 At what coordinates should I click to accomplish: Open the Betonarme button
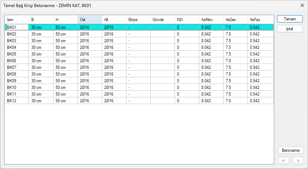[x=291, y=150]
